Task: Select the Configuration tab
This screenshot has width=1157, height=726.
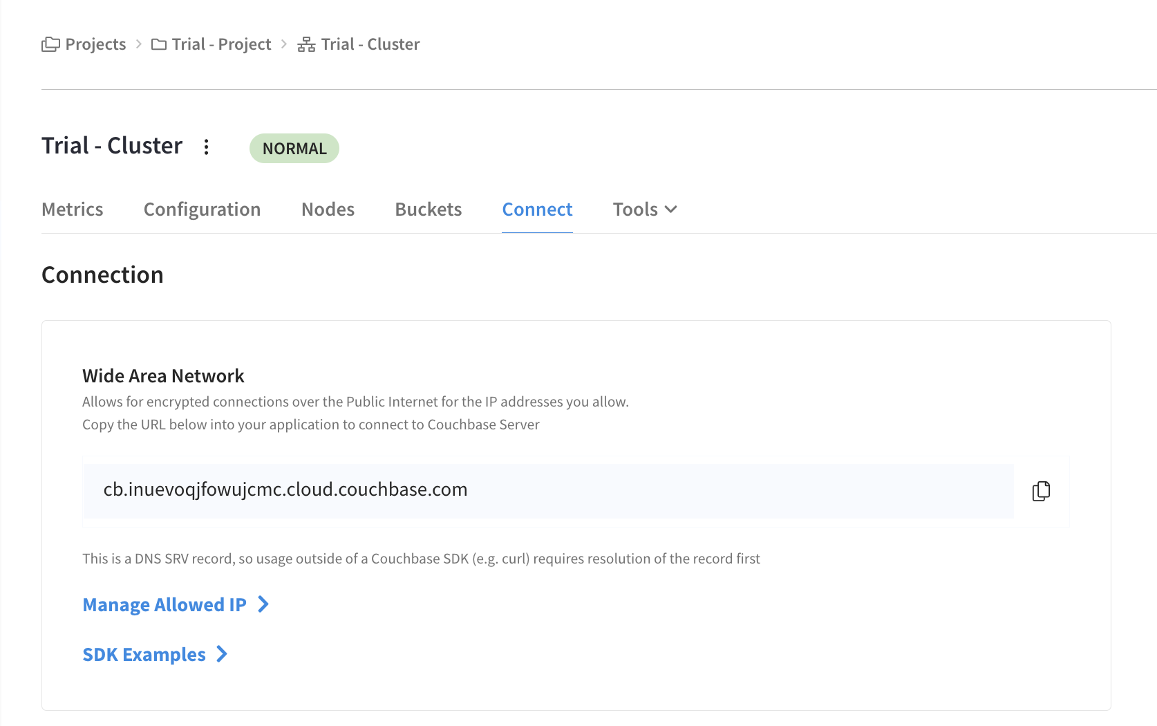Action: click(202, 209)
